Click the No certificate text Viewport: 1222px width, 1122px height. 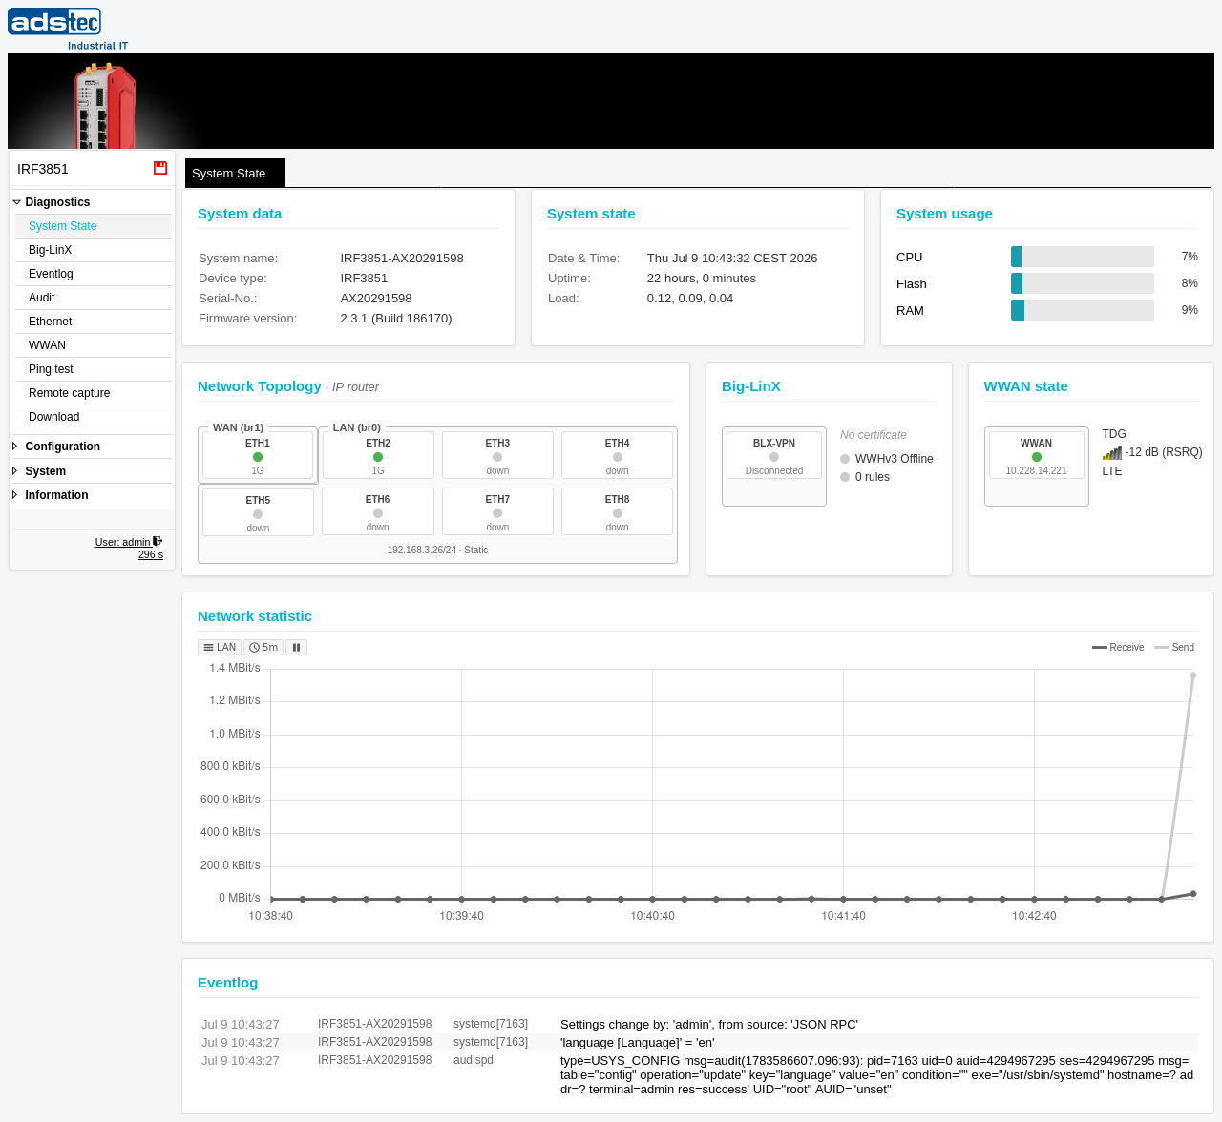coord(874,435)
